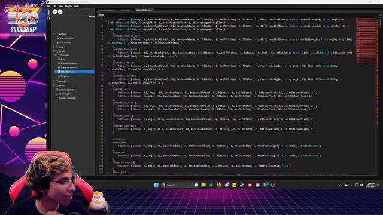Screen dimensions: 383x215
Task: Select the Character folder icon
Action: click(x=58, y=56)
